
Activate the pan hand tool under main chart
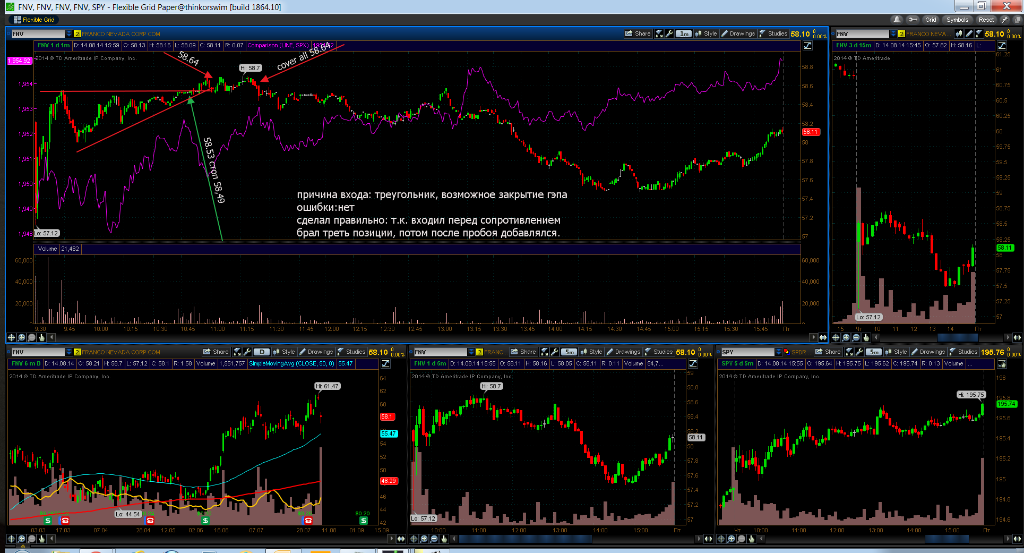click(x=41, y=337)
